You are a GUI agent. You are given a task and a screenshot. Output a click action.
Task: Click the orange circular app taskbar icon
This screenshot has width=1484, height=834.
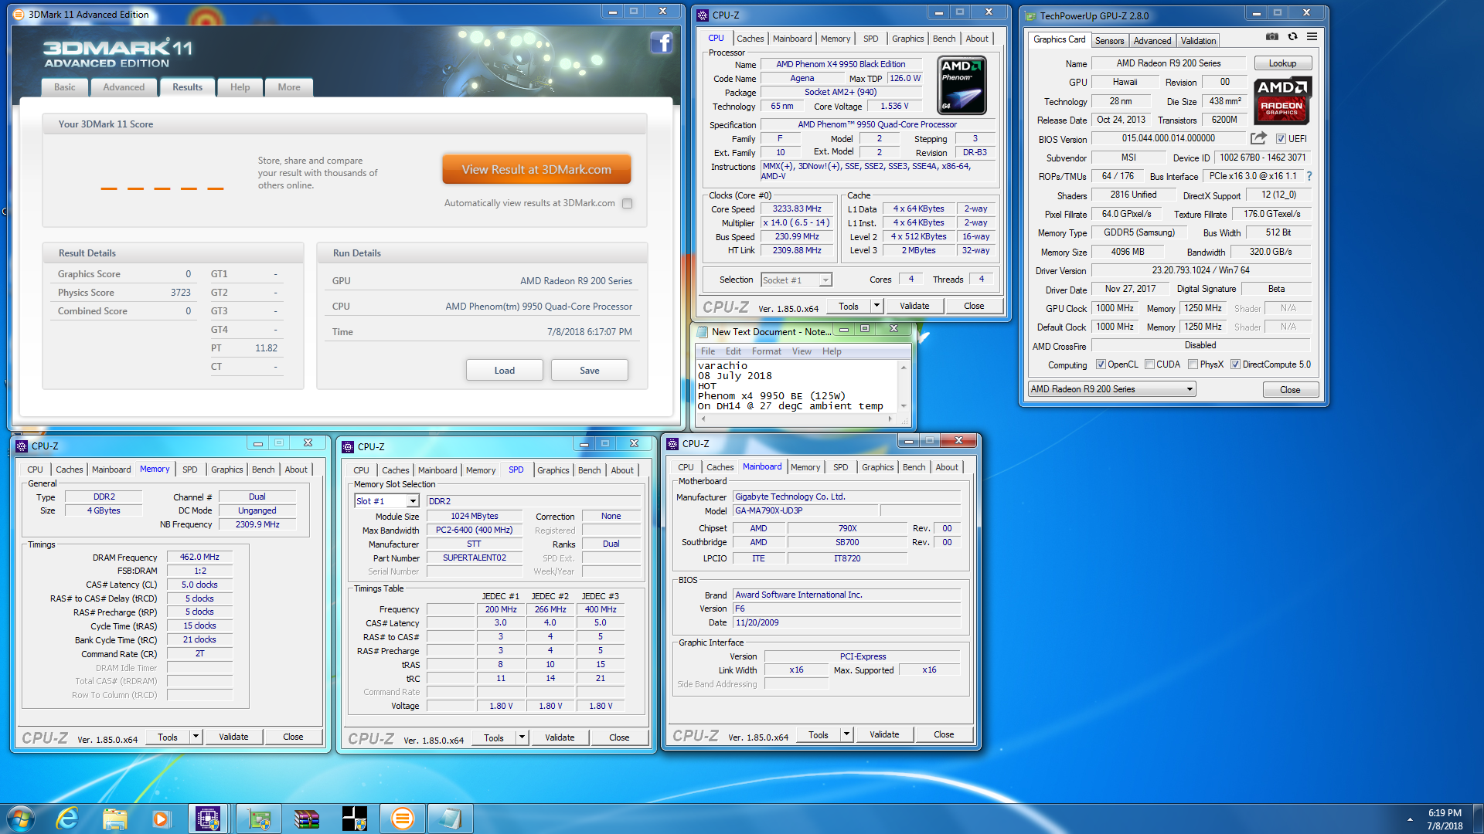click(403, 819)
